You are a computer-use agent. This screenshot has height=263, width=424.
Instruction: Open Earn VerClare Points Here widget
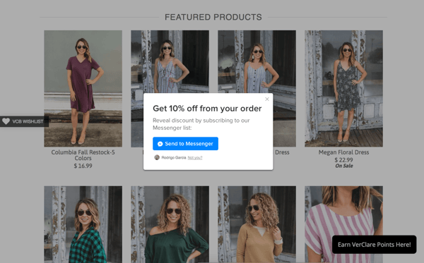(x=375, y=245)
